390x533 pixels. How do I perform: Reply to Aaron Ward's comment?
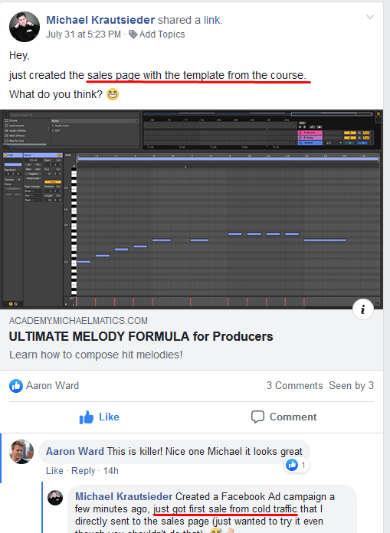click(83, 471)
